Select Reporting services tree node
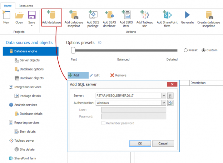This screenshot has width=223, height=163. [24, 123]
